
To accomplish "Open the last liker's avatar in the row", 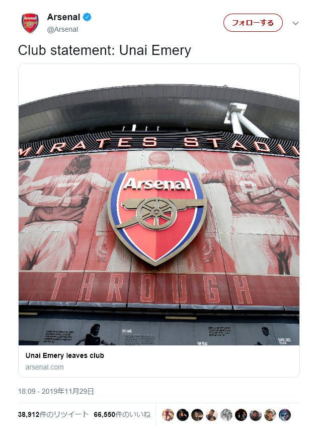I will [x=285, y=415].
